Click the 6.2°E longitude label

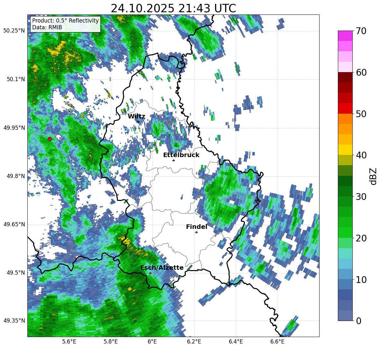[x=194, y=342]
